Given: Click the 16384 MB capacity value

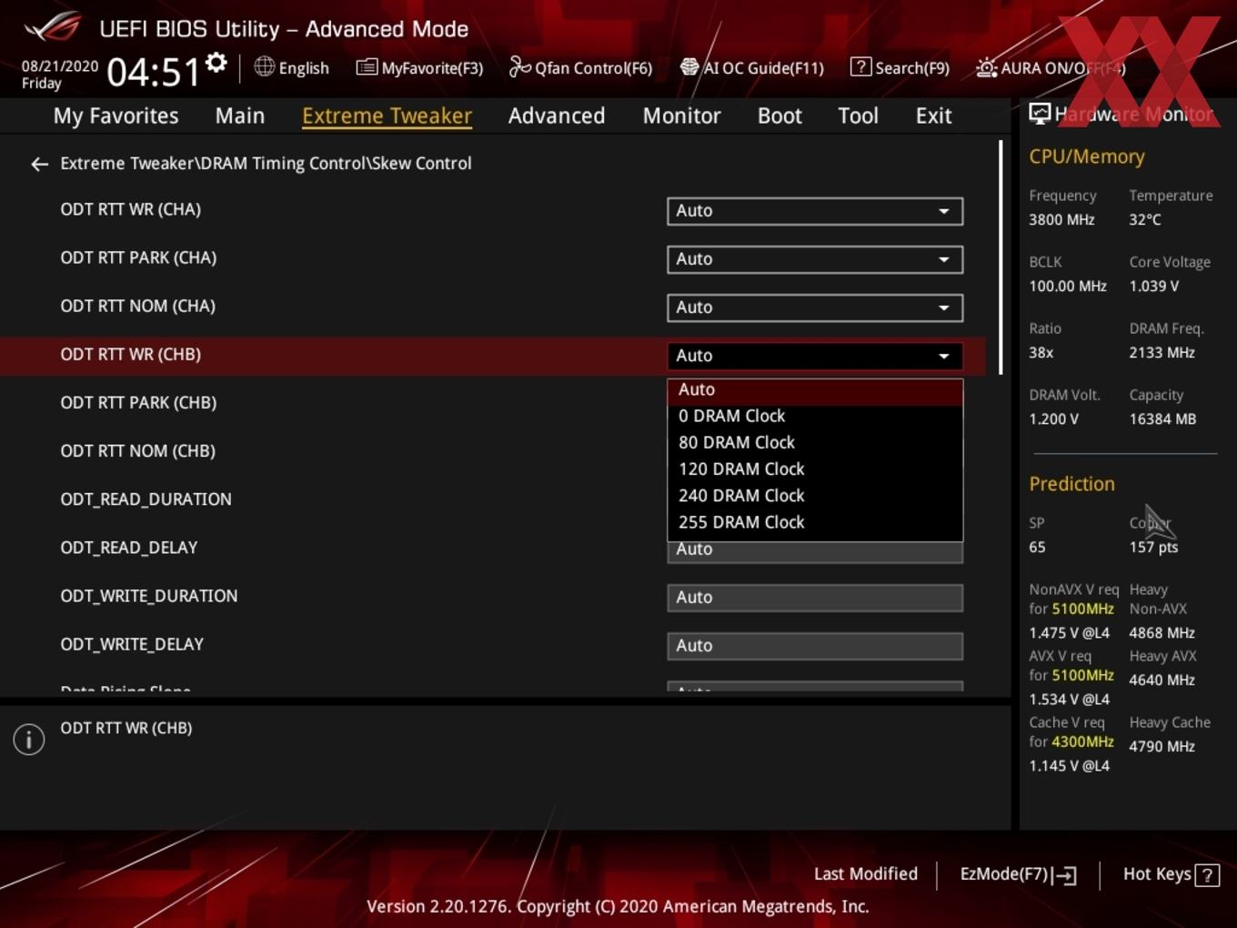Looking at the screenshot, I should click(1162, 419).
